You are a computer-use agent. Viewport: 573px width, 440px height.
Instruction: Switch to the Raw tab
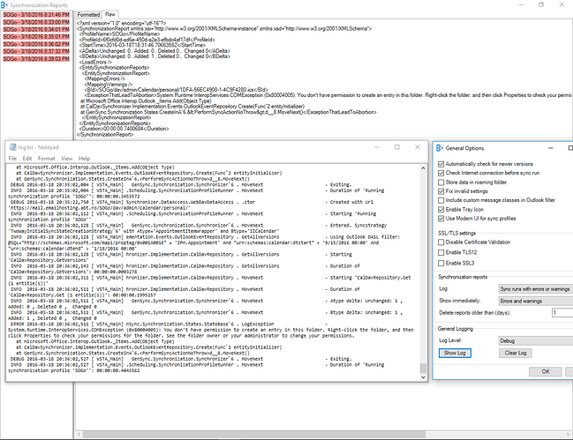click(110, 14)
